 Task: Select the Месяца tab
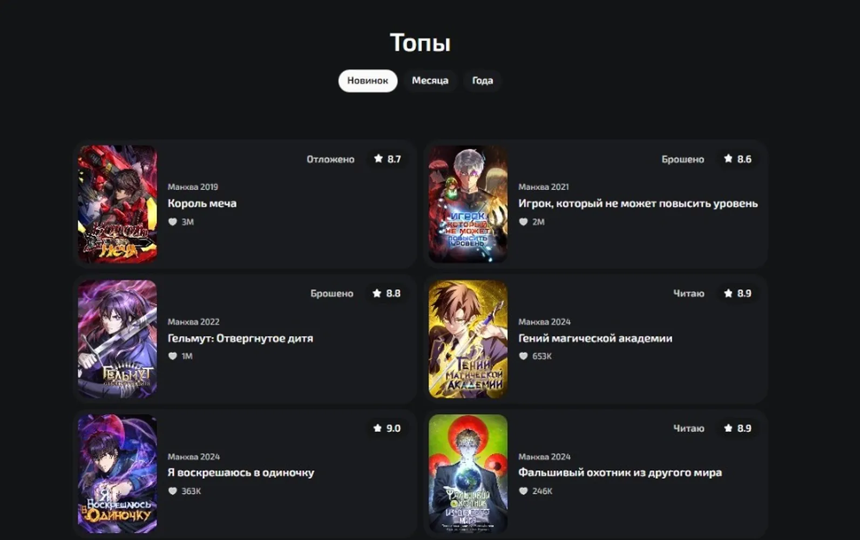point(430,80)
